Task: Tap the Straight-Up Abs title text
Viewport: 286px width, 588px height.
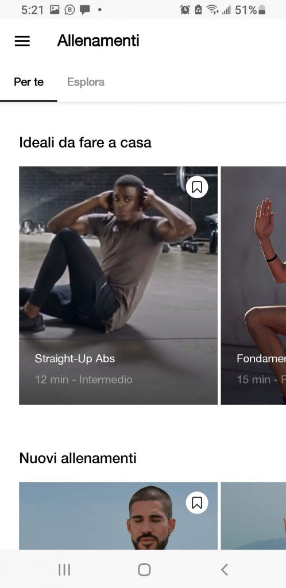Action: pos(75,358)
